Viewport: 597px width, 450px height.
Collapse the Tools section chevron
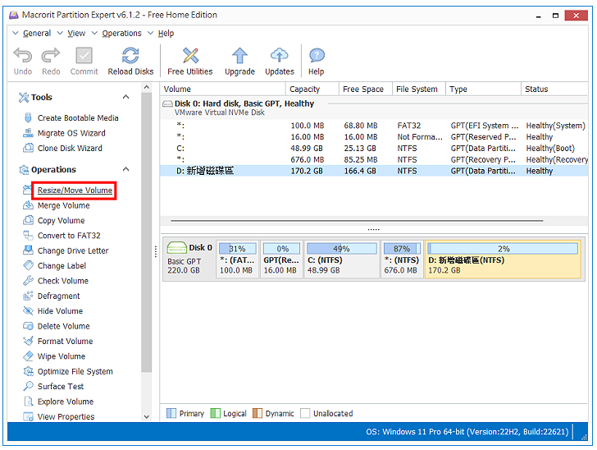coord(125,97)
